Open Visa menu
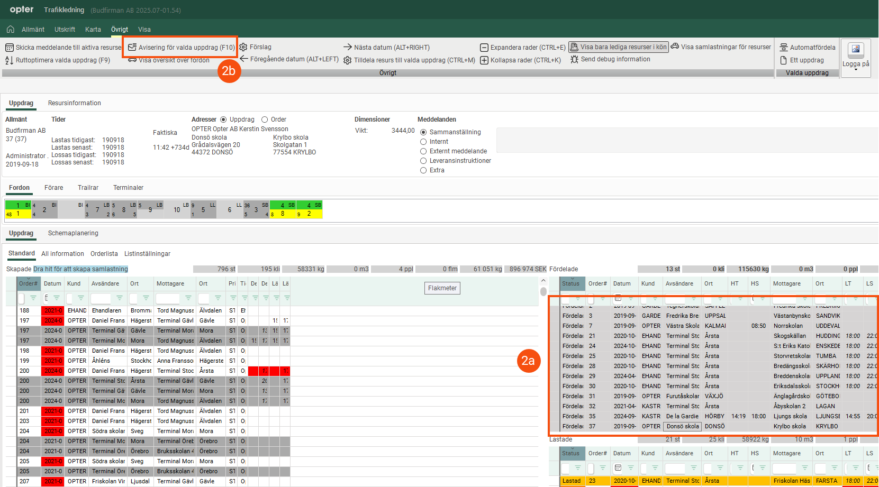The image size is (879, 487). click(144, 30)
